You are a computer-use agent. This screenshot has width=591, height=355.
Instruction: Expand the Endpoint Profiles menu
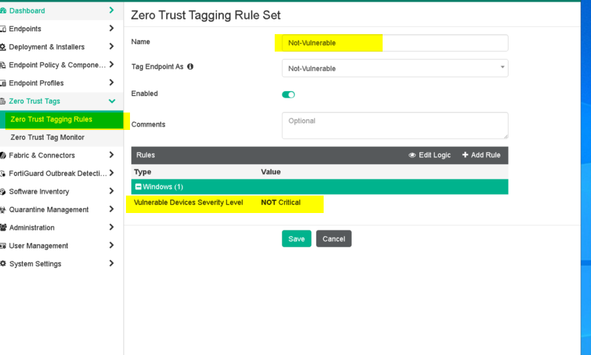[111, 83]
